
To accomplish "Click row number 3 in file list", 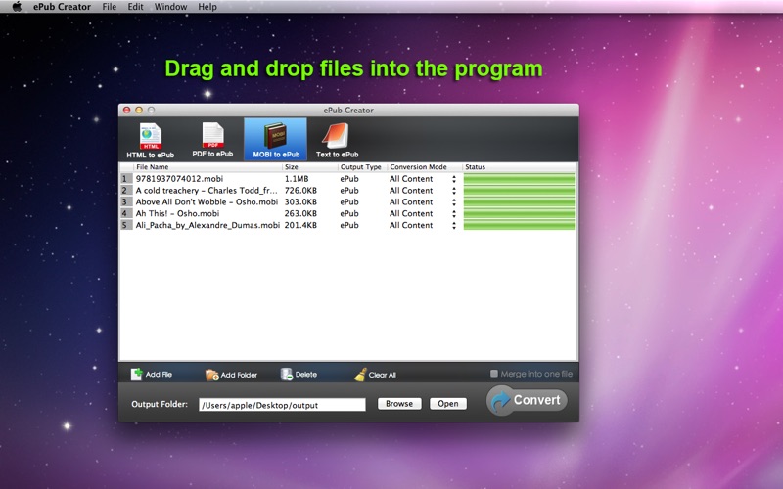I will [x=125, y=202].
